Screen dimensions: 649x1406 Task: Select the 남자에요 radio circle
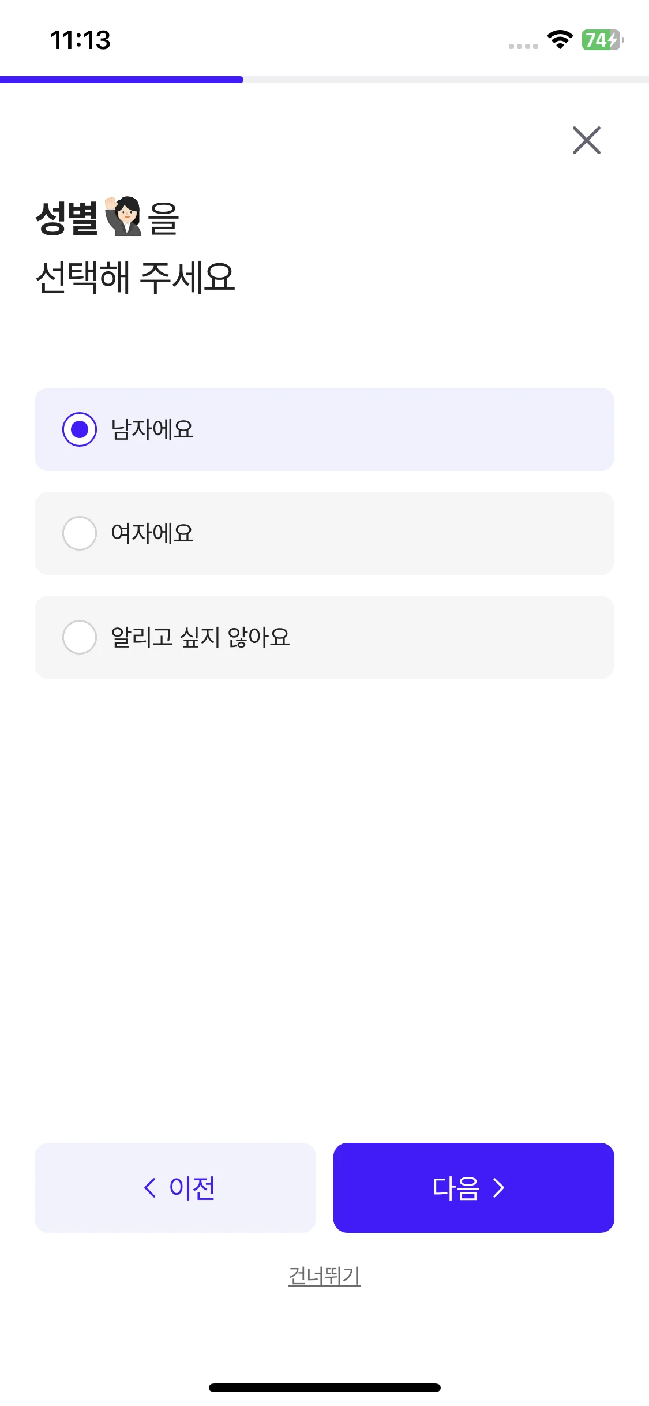click(x=80, y=429)
